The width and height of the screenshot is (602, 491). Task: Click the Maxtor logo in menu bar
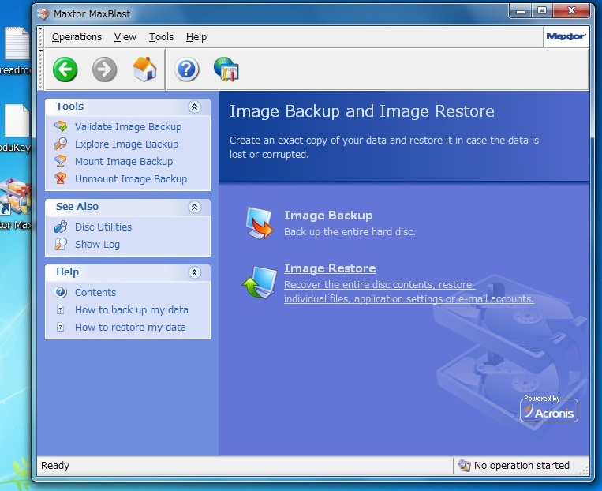565,36
